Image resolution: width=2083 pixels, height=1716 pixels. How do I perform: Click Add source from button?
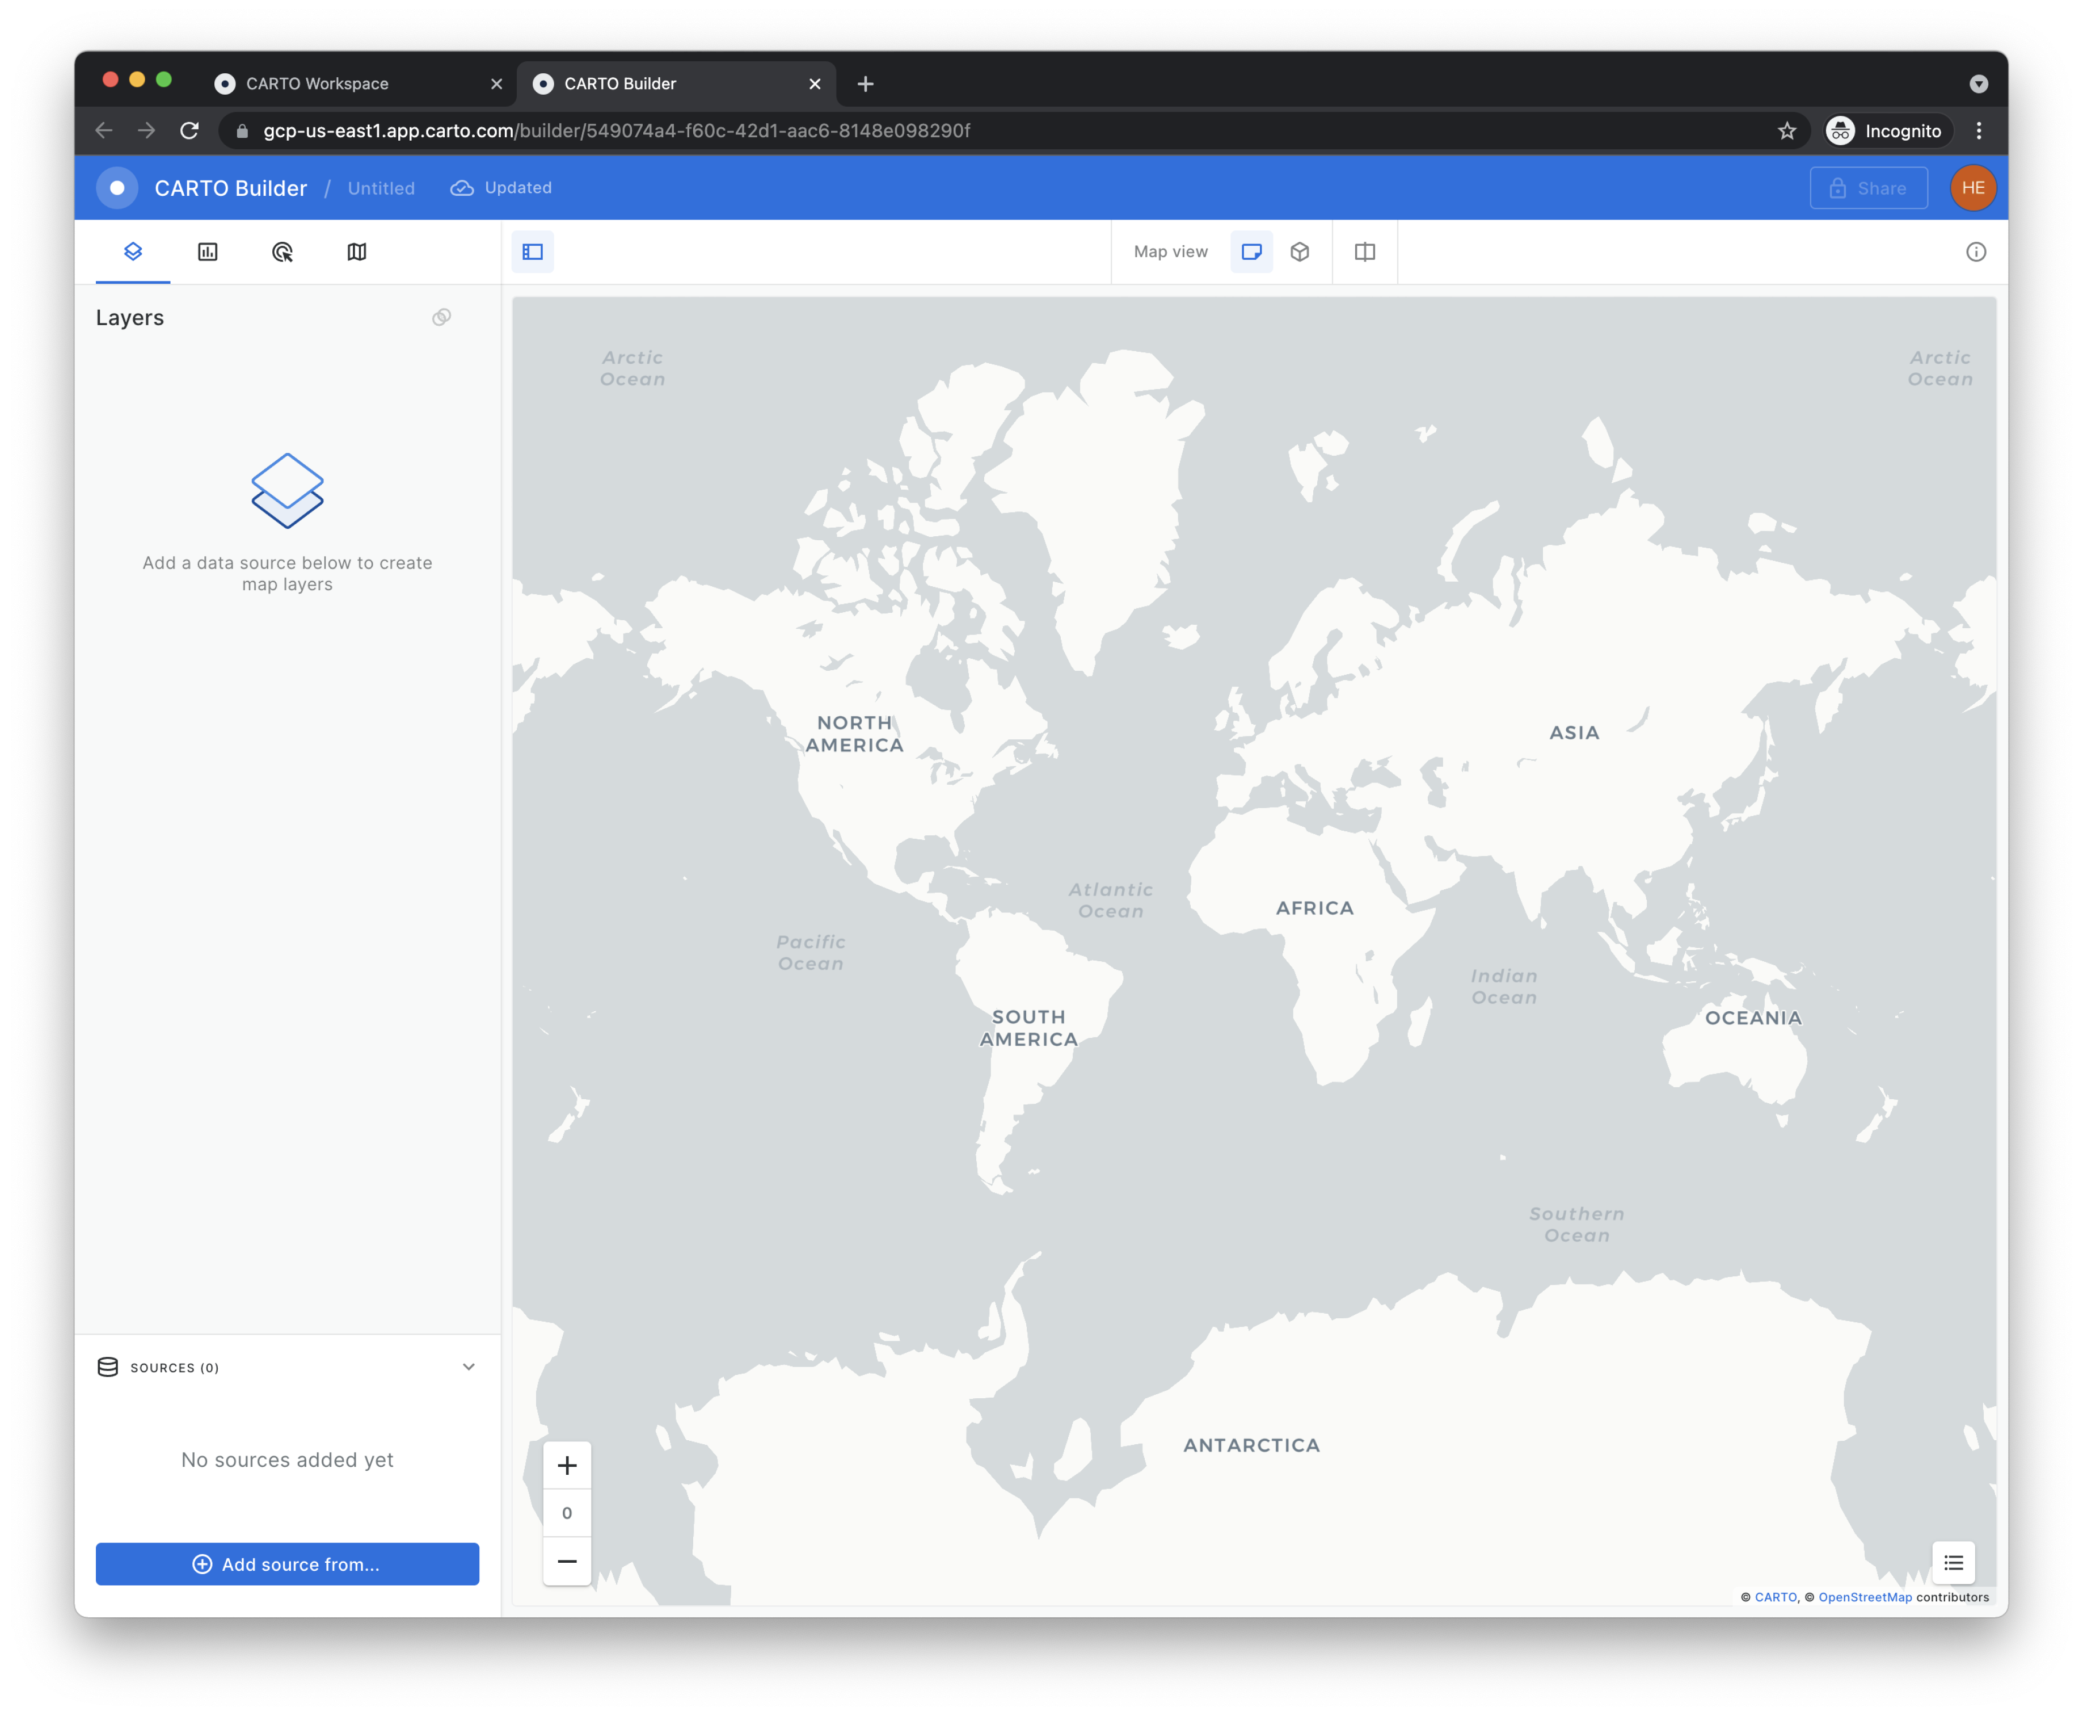pos(288,1564)
